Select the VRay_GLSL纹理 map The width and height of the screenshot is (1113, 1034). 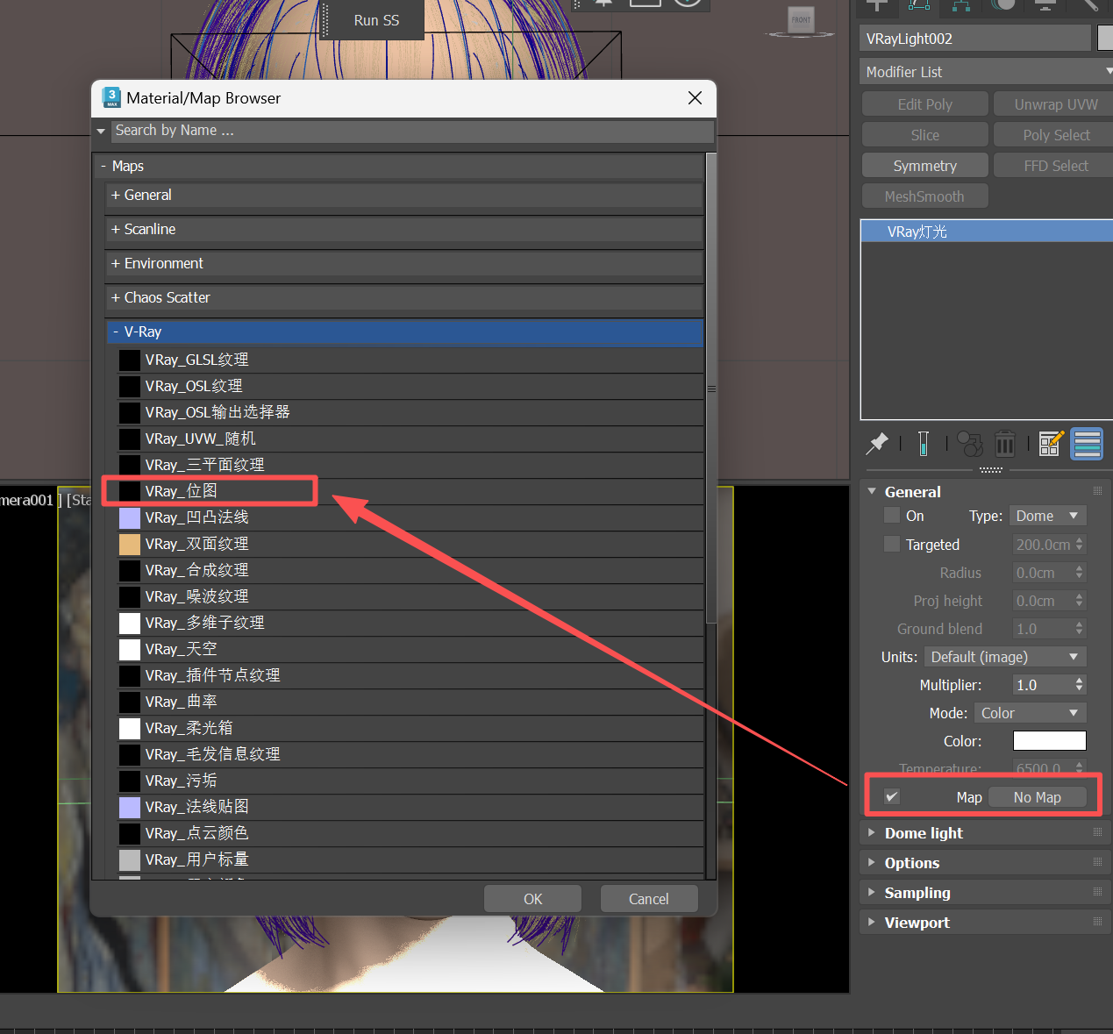(x=410, y=360)
